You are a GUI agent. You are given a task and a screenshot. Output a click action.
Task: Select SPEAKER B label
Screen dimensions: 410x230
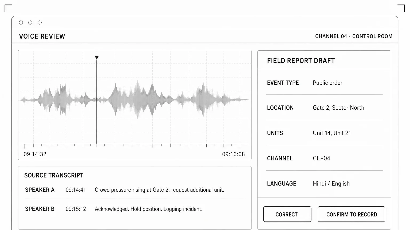click(40, 209)
